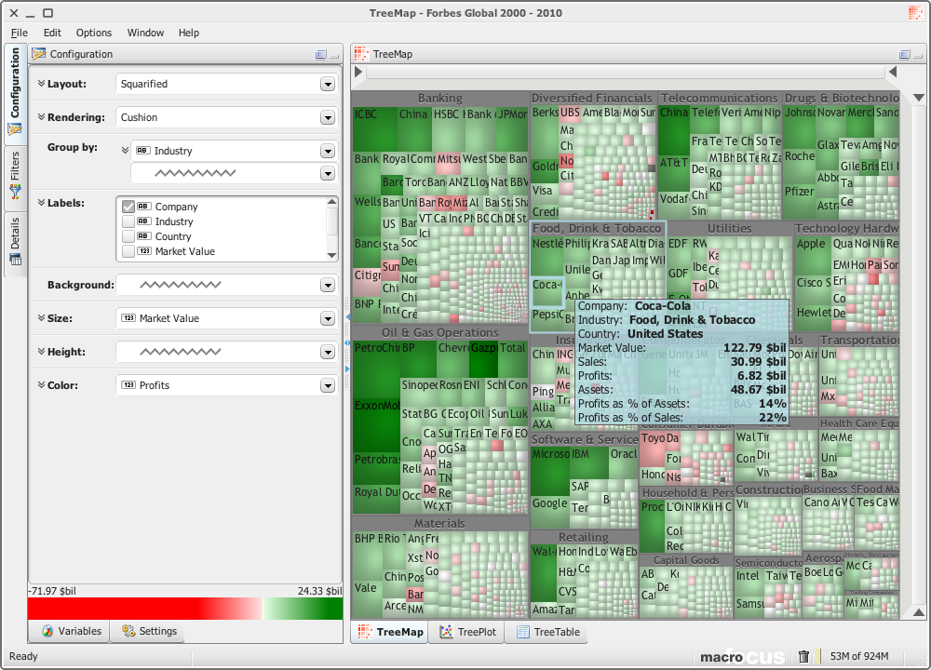
Task: Click the TreeMap panel maximize icon
Action: (904, 55)
